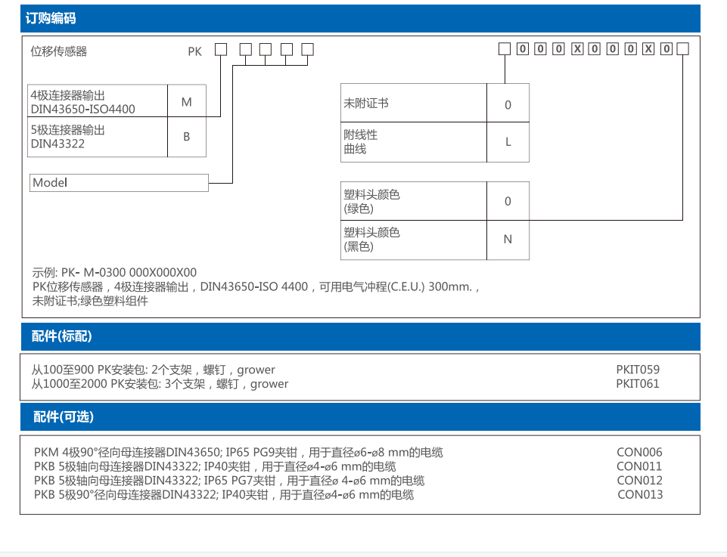727x557 pixels.
Task: Click the last empty box of the code row
Action: click(x=683, y=48)
